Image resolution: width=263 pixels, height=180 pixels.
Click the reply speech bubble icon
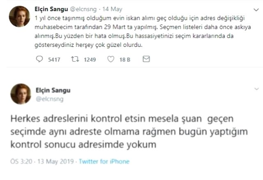[x=39, y=60]
